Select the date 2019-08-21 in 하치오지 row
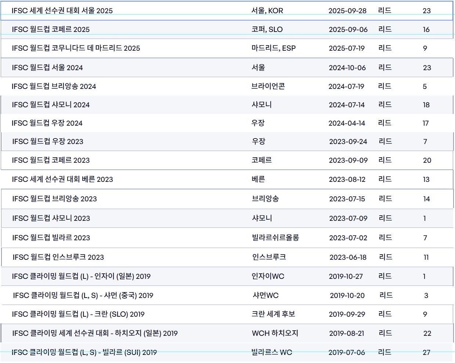This screenshot has height=363, width=455. (x=346, y=333)
